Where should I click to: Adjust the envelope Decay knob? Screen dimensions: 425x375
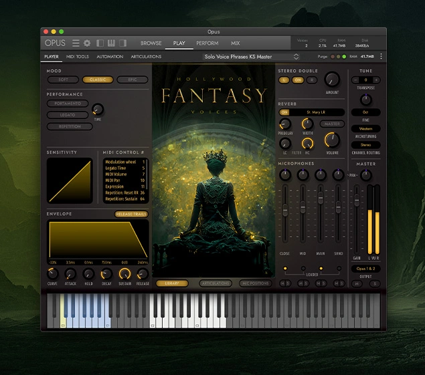click(106, 274)
